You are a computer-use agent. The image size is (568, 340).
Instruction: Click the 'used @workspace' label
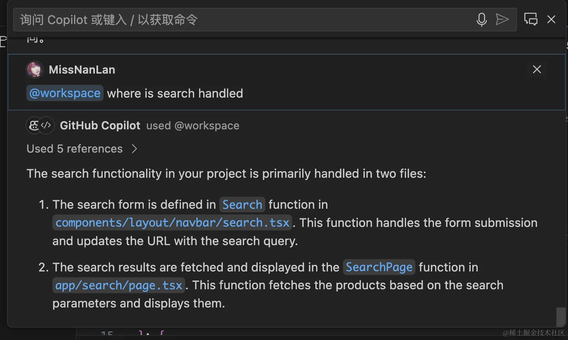pos(193,126)
